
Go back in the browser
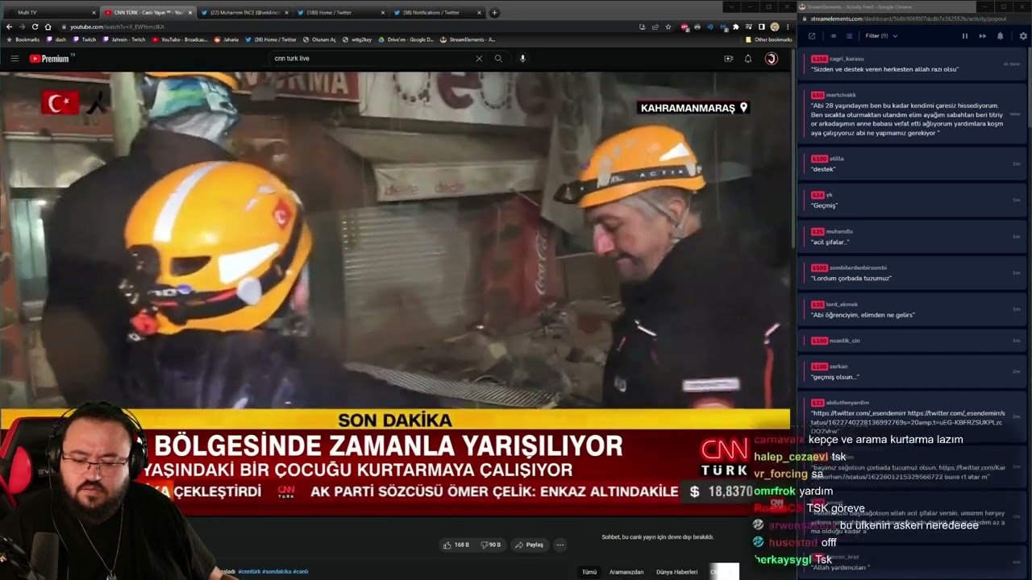click(x=10, y=27)
